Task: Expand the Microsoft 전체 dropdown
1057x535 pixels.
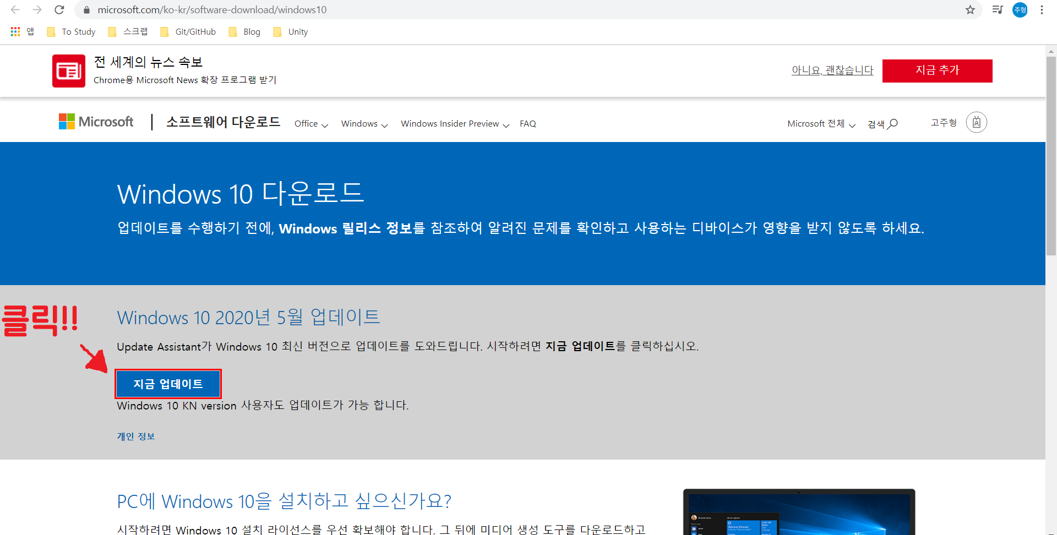Action: (x=821, y=124)
